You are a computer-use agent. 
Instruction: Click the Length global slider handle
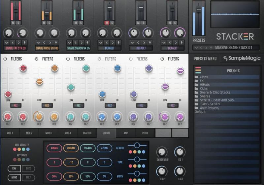point(135,145)
